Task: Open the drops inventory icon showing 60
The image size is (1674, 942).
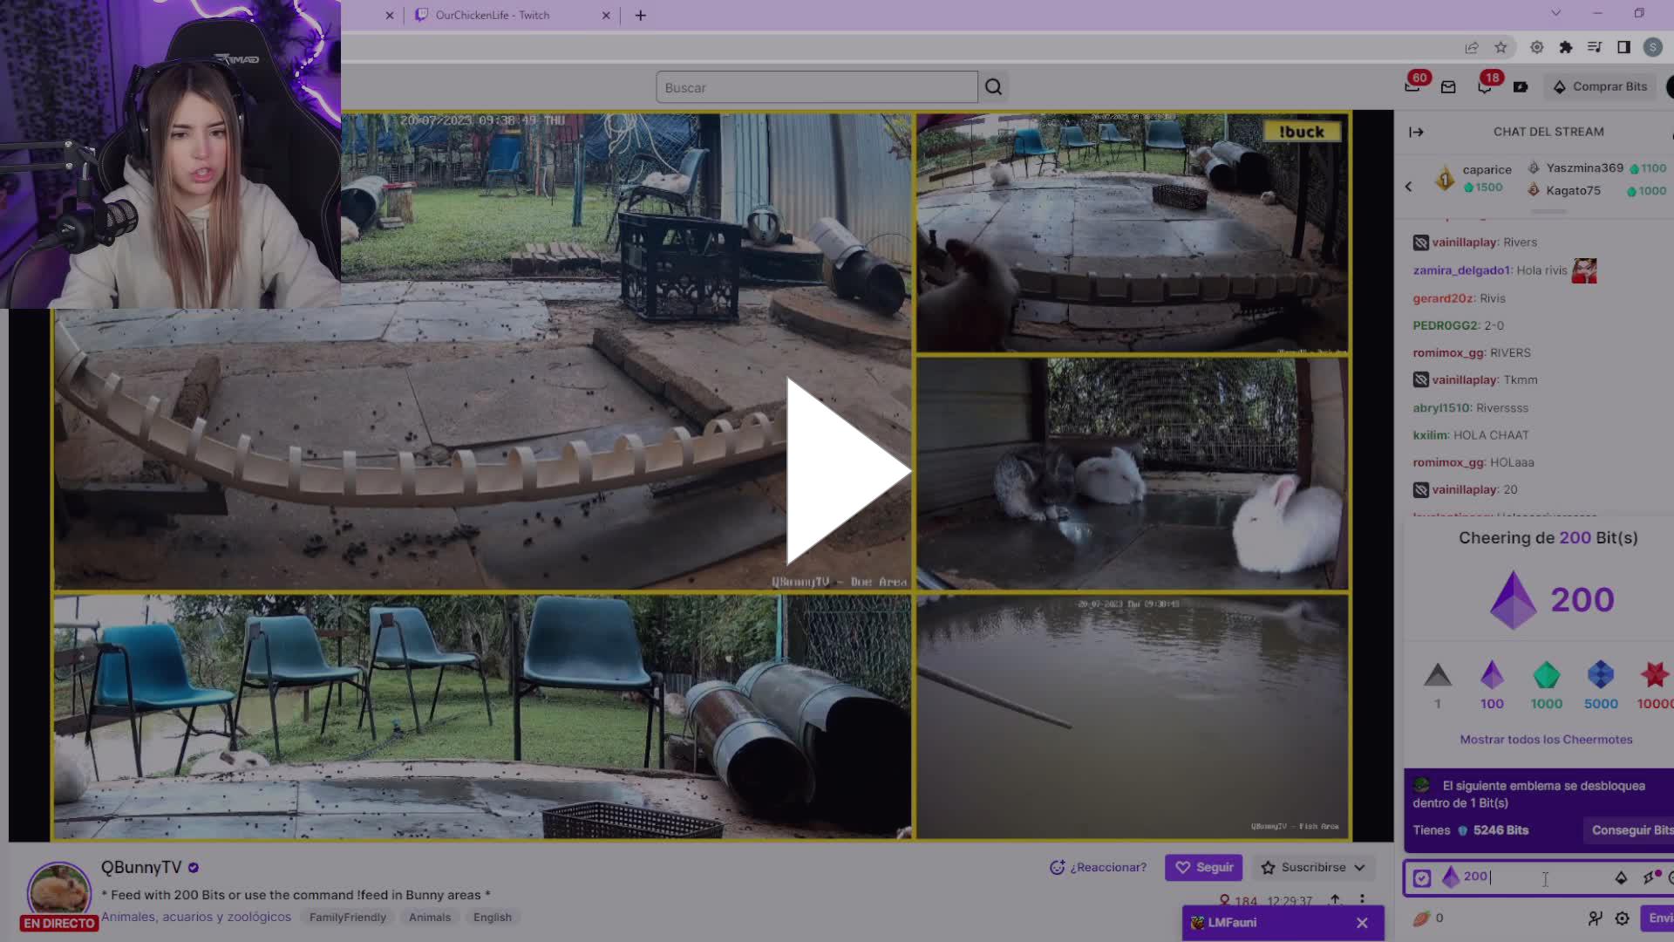Action: click(1412, 86)
